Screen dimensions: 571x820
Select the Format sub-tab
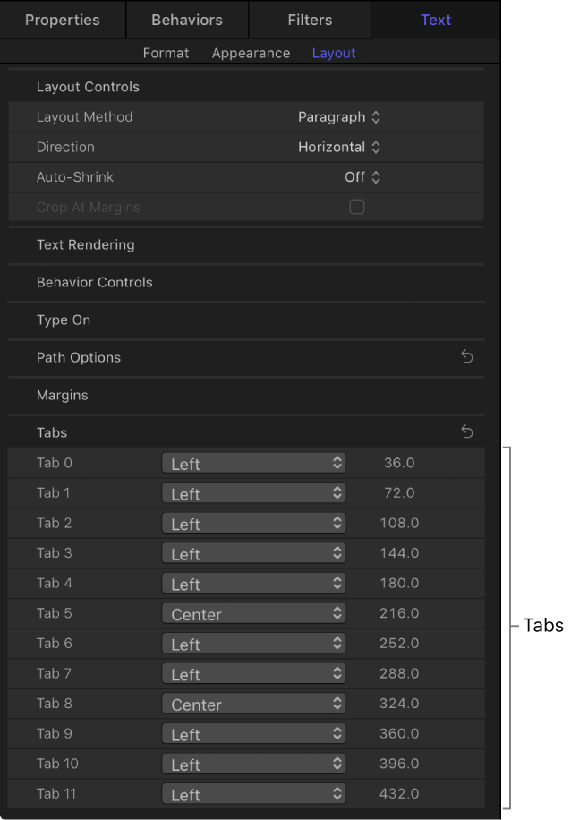(x=166, y=53)
